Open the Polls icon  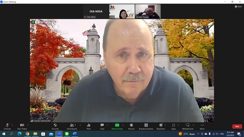(x=89, y=126)
